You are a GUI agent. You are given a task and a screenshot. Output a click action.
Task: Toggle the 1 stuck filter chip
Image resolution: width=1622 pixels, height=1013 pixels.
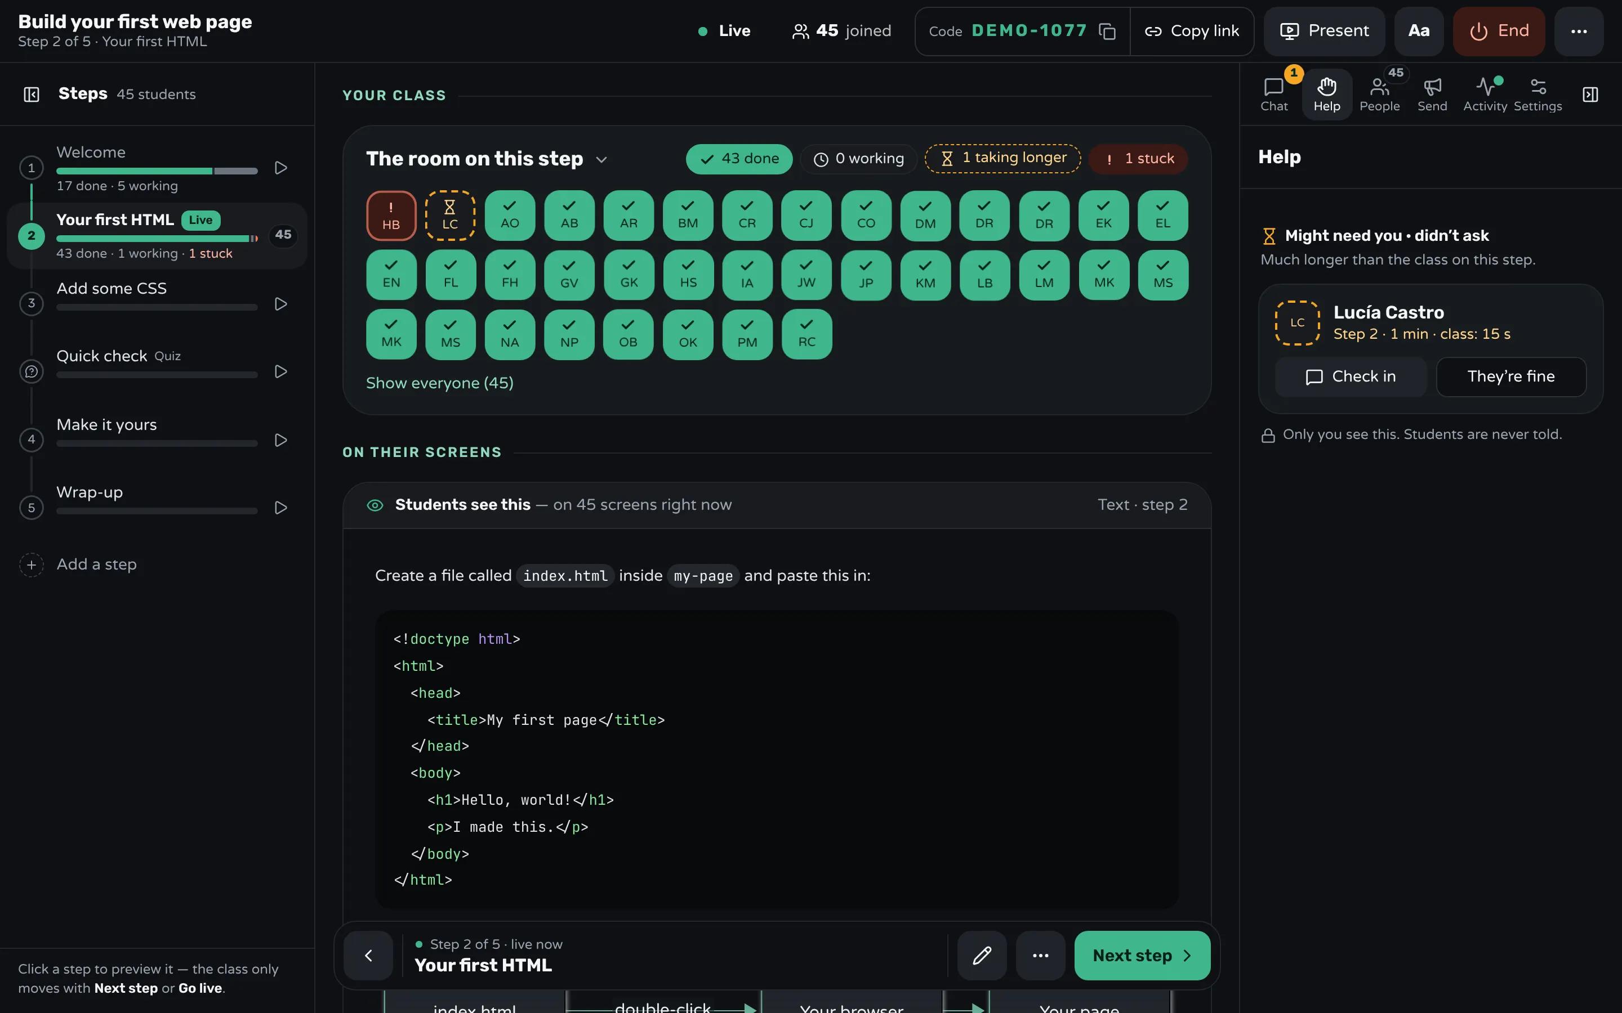1138,159
